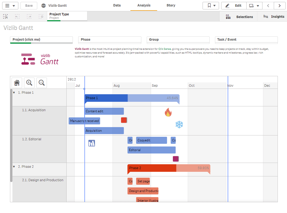This screenshot has height=213, width=287.
Task: Open the bookmarks dropdown
Action: click(x=211, y=5)
